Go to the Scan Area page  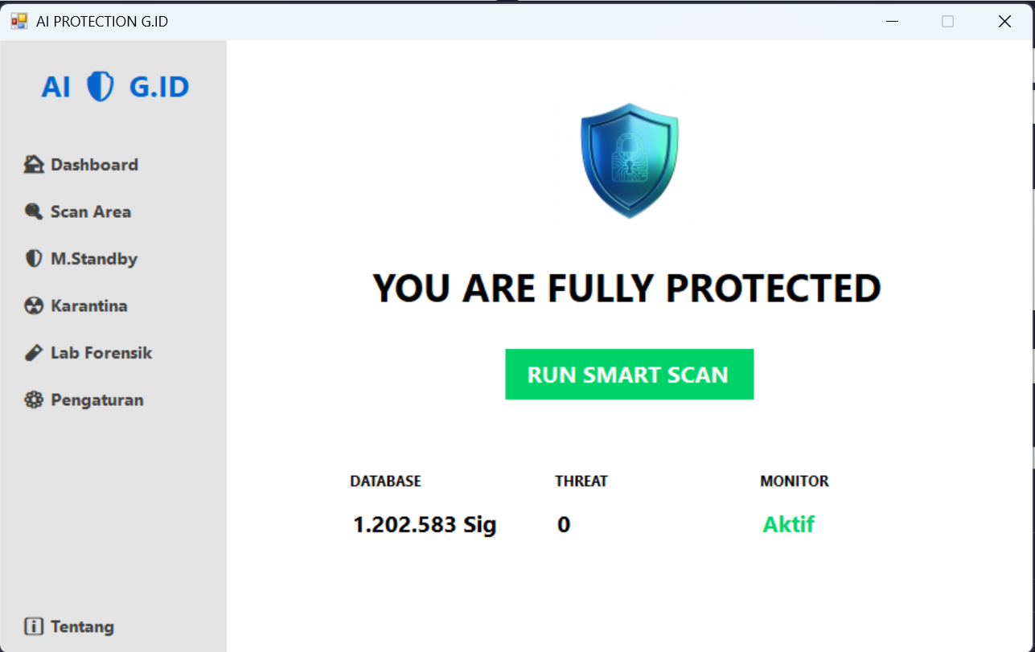tap(90, 211)
